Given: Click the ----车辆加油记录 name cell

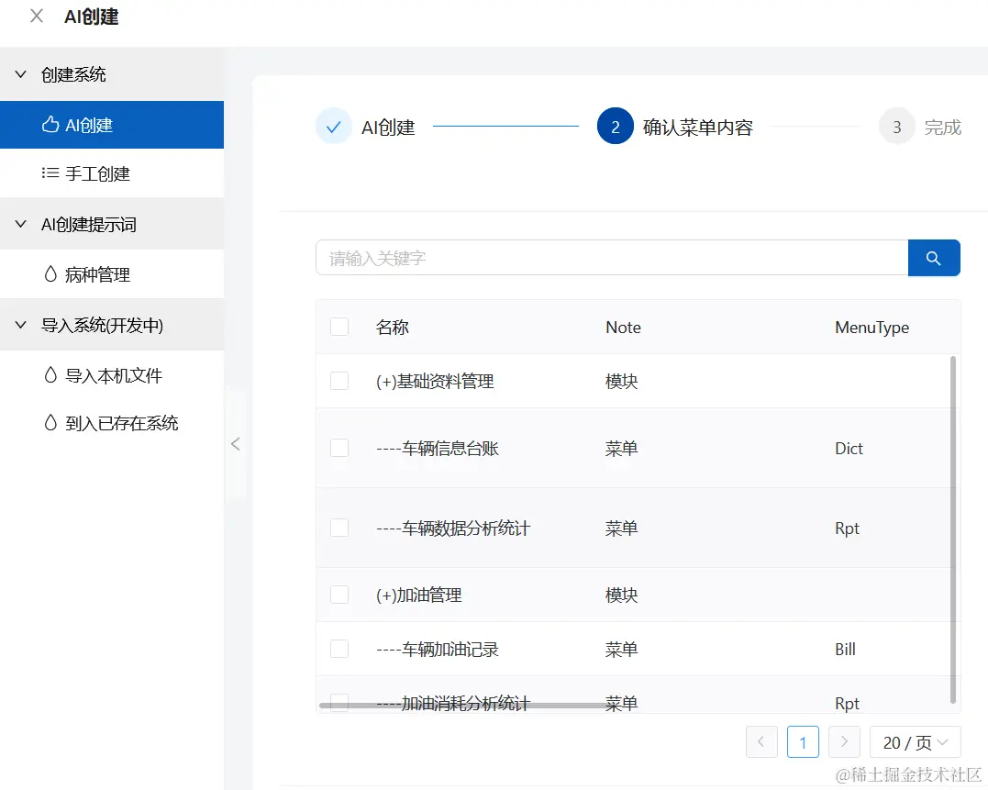Looking at the screenshot, I should (x=438, y=650).
